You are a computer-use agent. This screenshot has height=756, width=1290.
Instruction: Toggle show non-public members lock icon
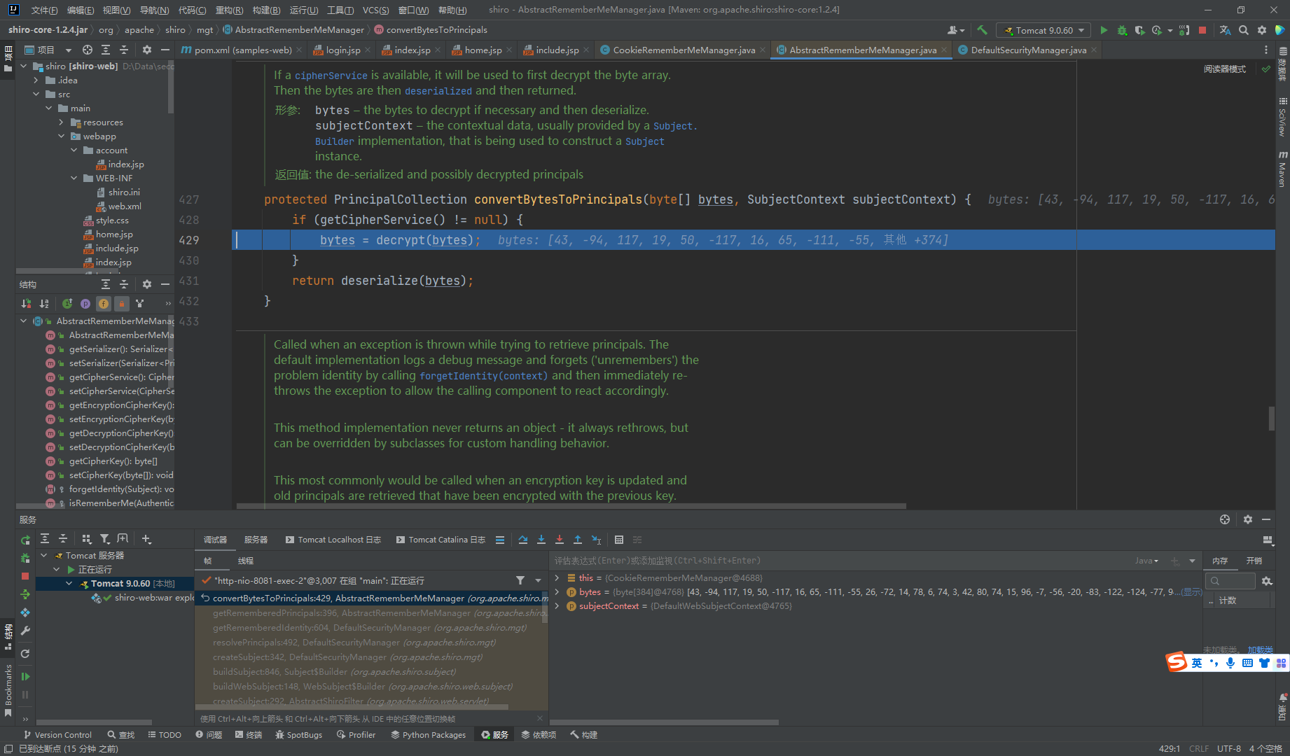122,303
